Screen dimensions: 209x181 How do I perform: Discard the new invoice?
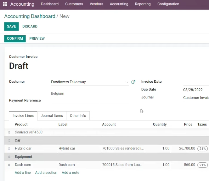(30, 26)
